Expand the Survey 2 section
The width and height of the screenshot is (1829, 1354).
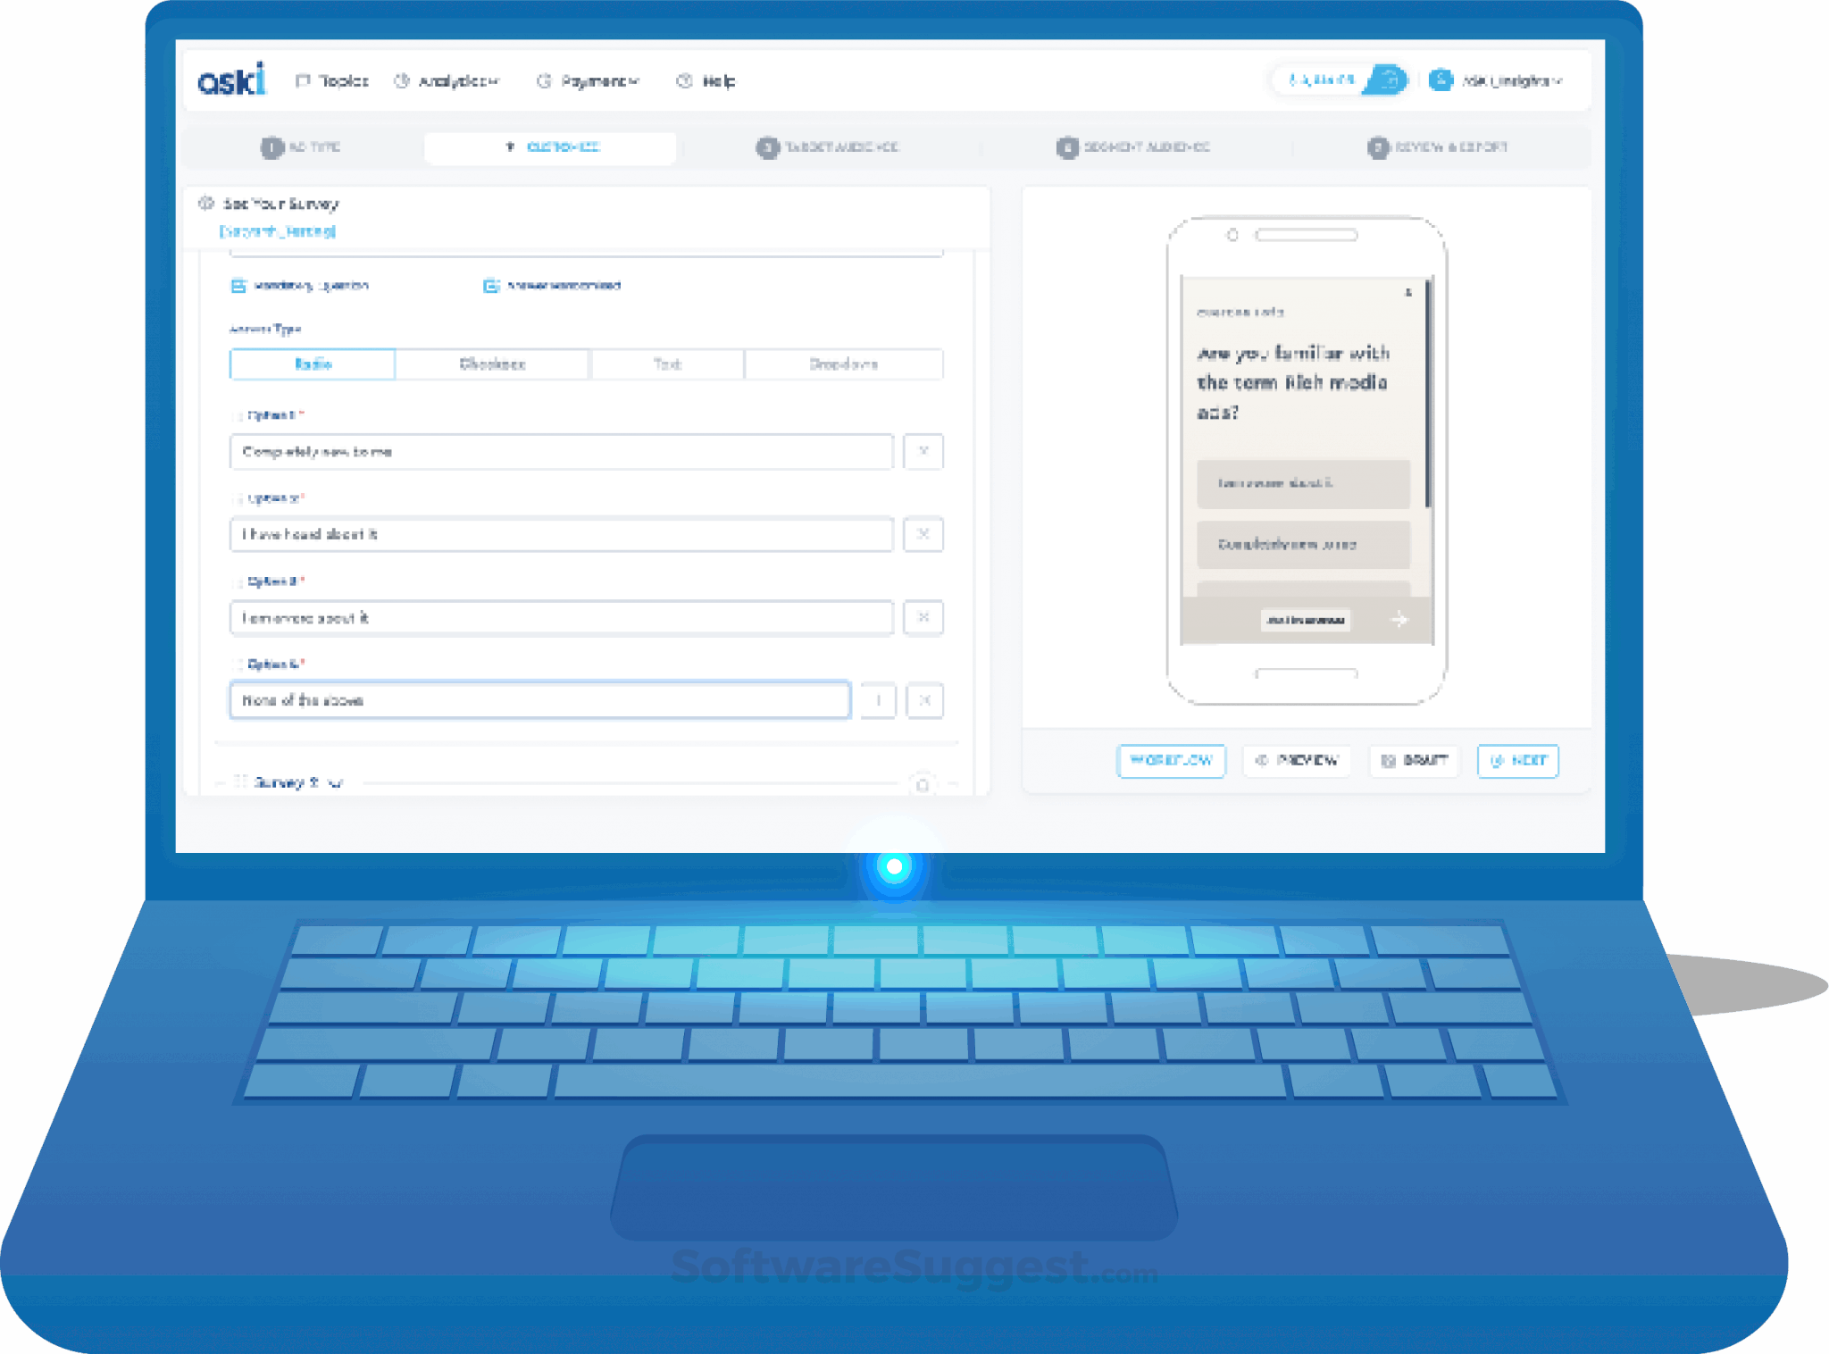336,783
